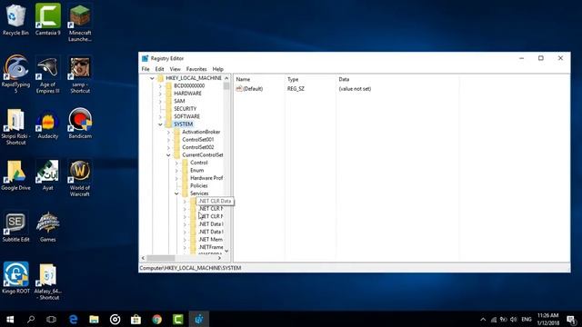582x327 pixels.
Task: Open the Favorites menu
Action: click(x=196, y=69)
